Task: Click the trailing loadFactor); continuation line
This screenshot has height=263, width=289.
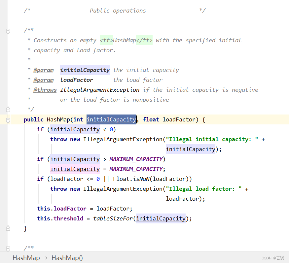Action: (x=185, y=199)
